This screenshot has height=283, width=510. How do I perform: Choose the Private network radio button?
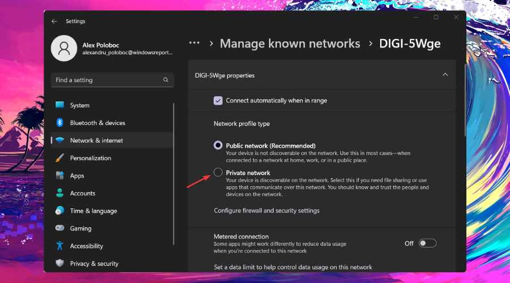click(x=218, y=172)
